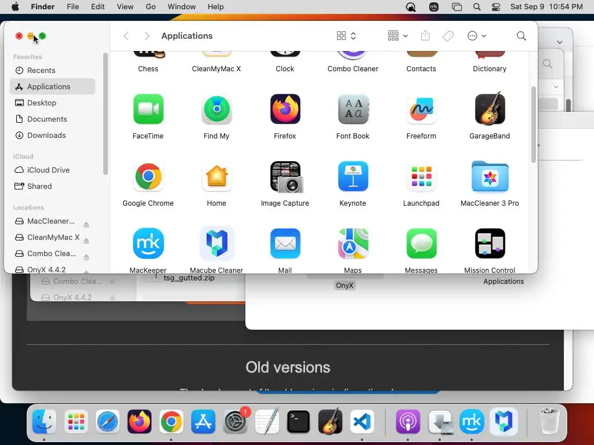Screen dimensions: 594x445
Task: Select MacKeeper in Applications window
Action: click(148, 244)
